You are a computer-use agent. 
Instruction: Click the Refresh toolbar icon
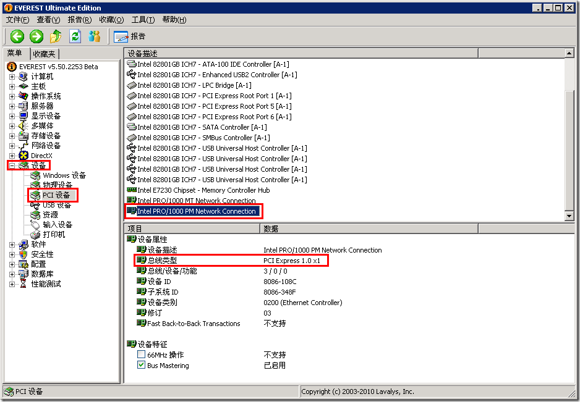coord(75,36)
